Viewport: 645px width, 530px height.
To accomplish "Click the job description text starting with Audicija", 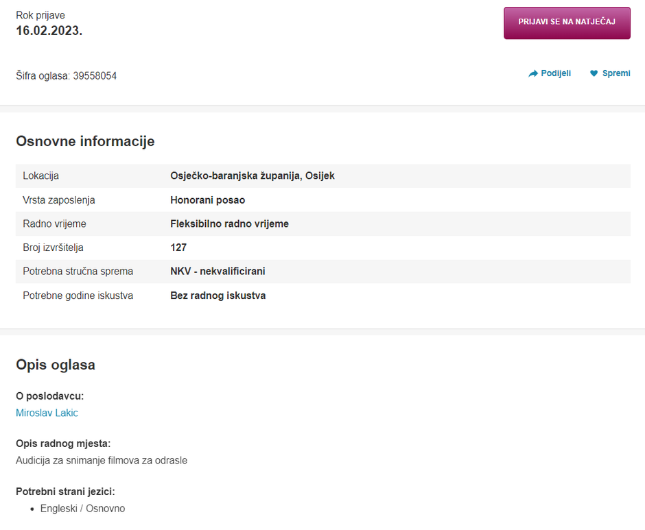I will click(x=102, y=460).
